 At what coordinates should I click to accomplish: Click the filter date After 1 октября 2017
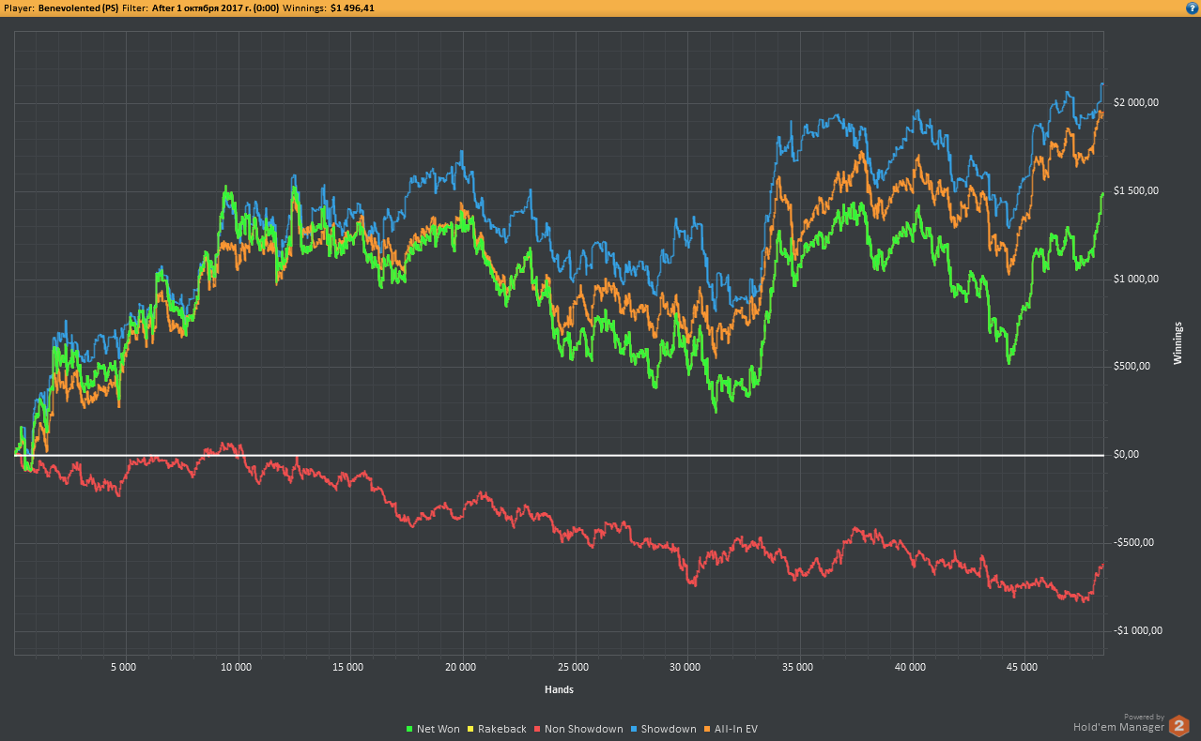(x=215, y=8)
